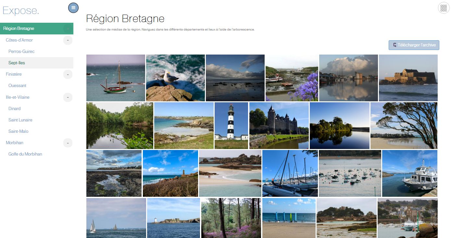
Task: Open the manor on rocky island photo
Action: click(346, 218)
